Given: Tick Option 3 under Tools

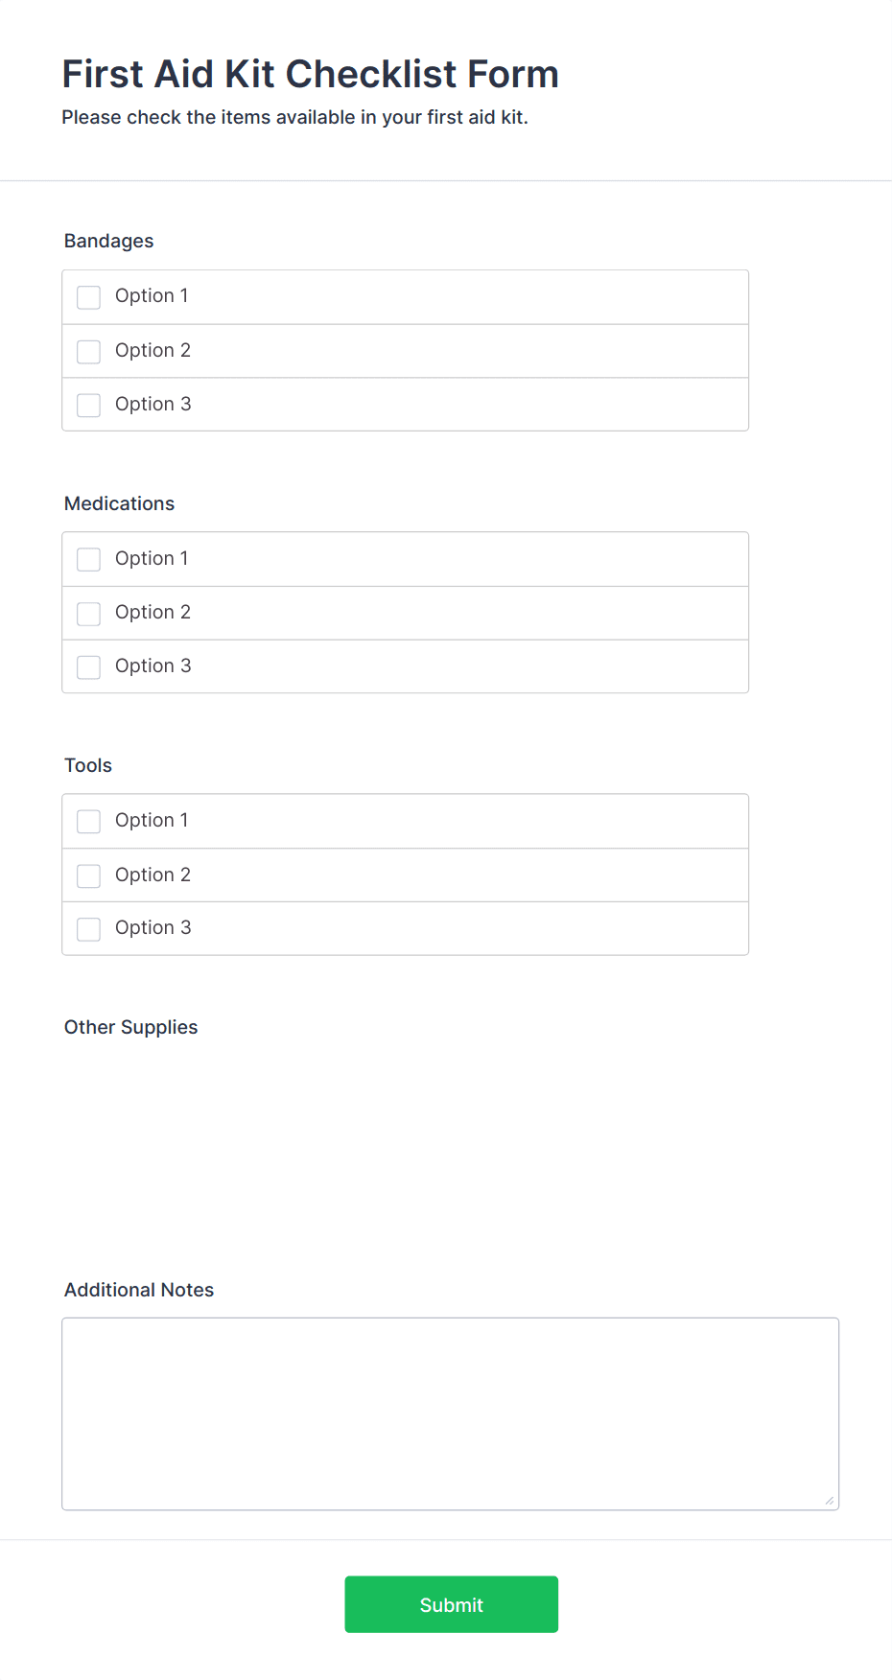Looking at the screenshot, I should [88, 929].
